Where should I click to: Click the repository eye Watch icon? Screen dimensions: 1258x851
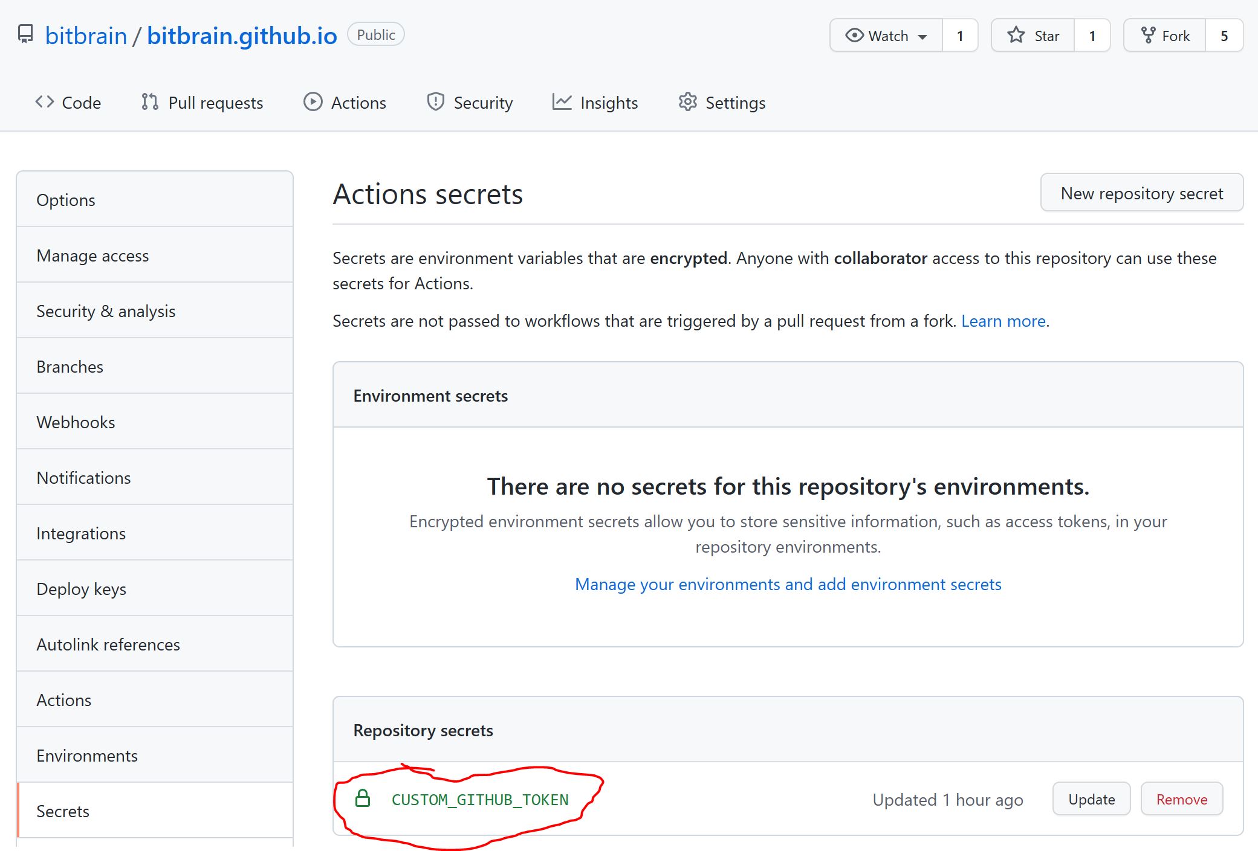click(854, 35)
